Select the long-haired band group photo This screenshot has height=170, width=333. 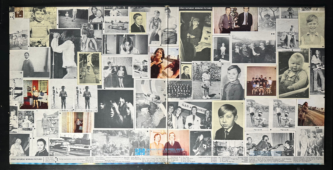(114, 109)
